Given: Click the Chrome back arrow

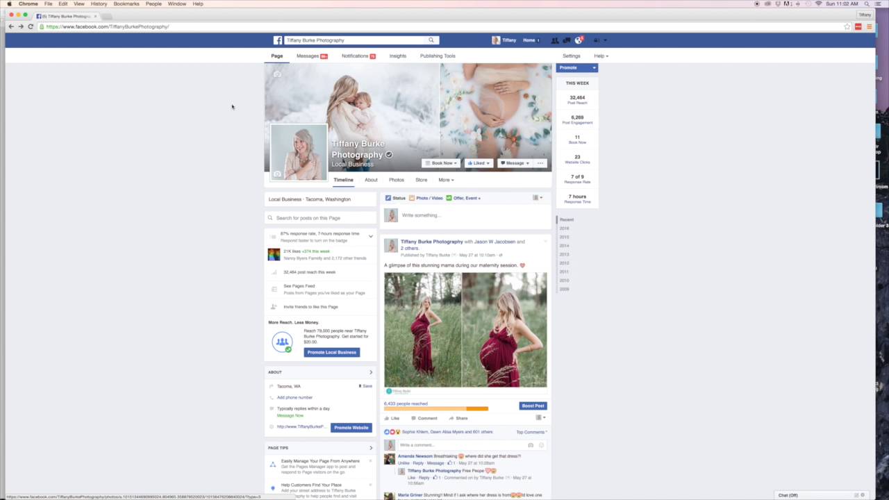Looking at the screenshot, I should coord(11,26).
